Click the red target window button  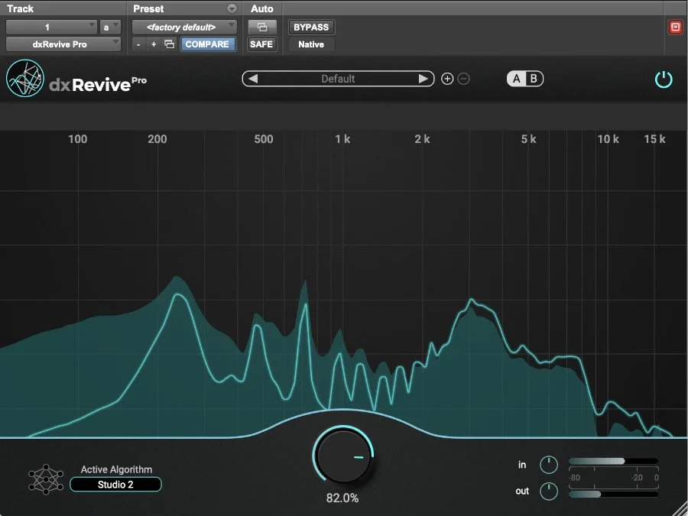pyautogui.click(x=675, y=28)
